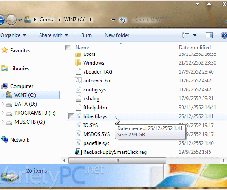Click the 25/12/2552 1:40 date of pagefile.sys

(196, 143)
